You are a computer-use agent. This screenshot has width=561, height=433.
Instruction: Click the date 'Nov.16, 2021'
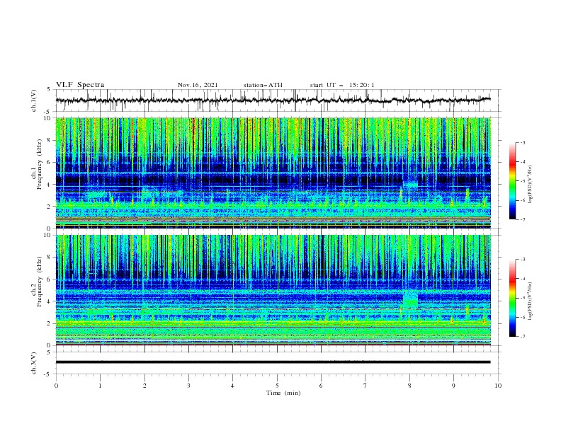coord(198,85)
